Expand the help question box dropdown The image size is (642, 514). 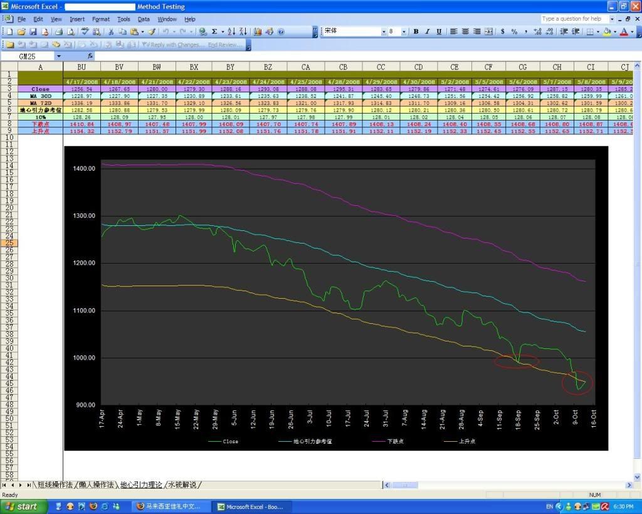coord(612,19)
